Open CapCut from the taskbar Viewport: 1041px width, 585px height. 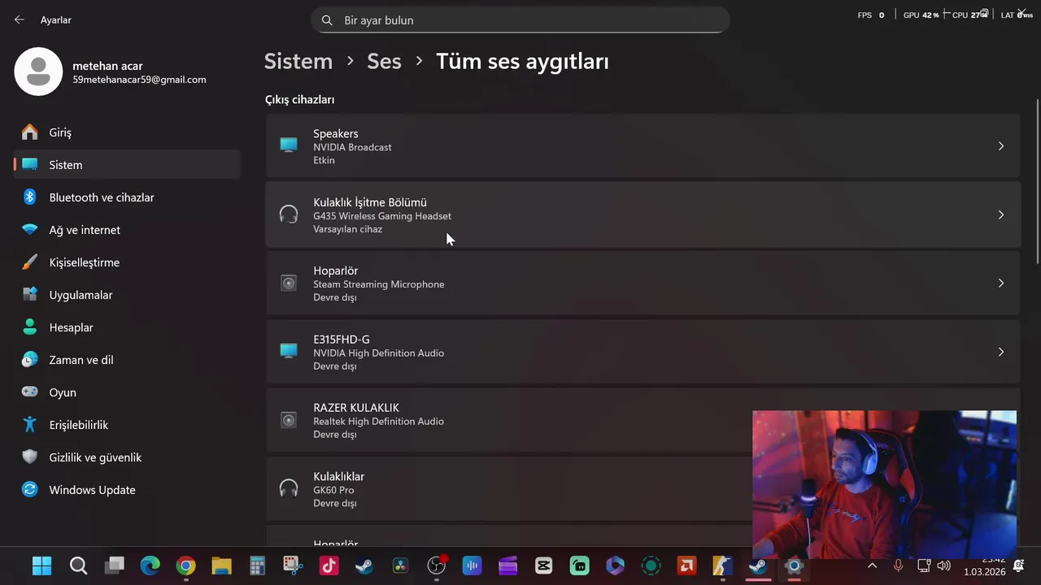[x=544, y=565]
